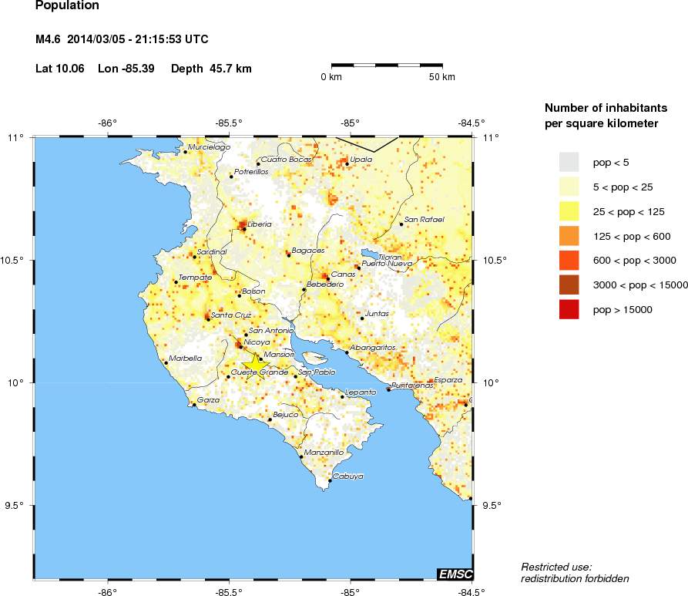Select the '3000 < pop < 15000' brown swatch
Image resolution: width=688 pixels, height=596 pixels.
pyautogui.click(x=569, y=285)
